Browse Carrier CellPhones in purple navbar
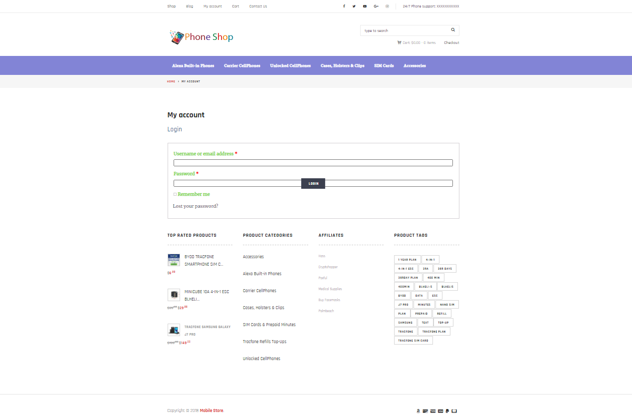The width and height of the screenshot is (632, 416). coord(242,66)
